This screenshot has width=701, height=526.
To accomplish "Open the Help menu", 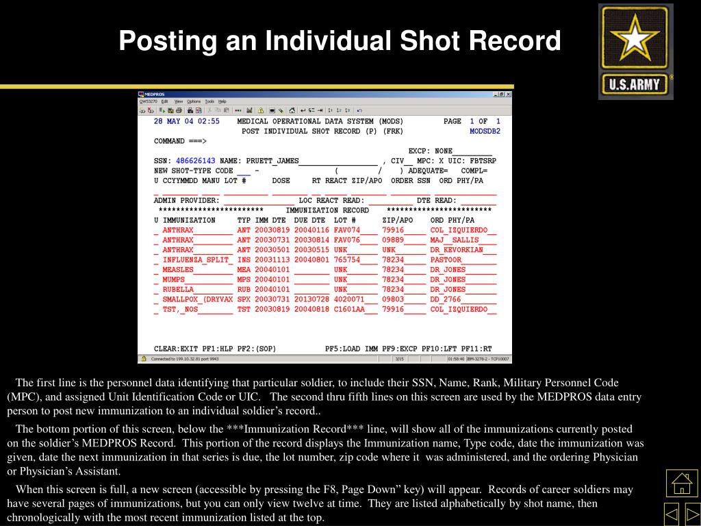I will click(222, 101).
